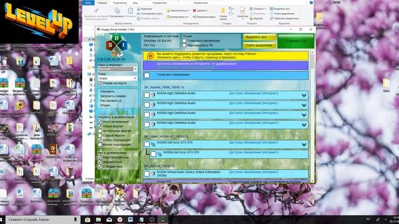The width and height of the screenshot is (399, 224).
Task: Click Новая папка folder icon in Explorer
Action: pos(223,11)
